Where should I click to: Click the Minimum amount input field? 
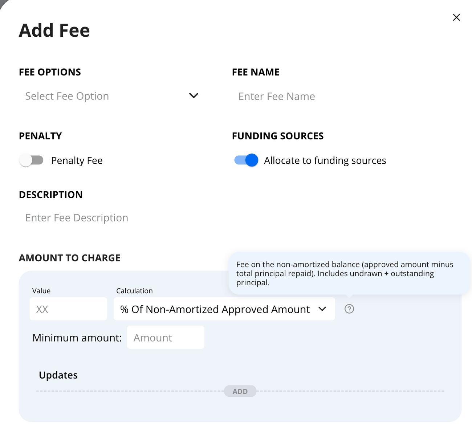[x=166, y=338]
